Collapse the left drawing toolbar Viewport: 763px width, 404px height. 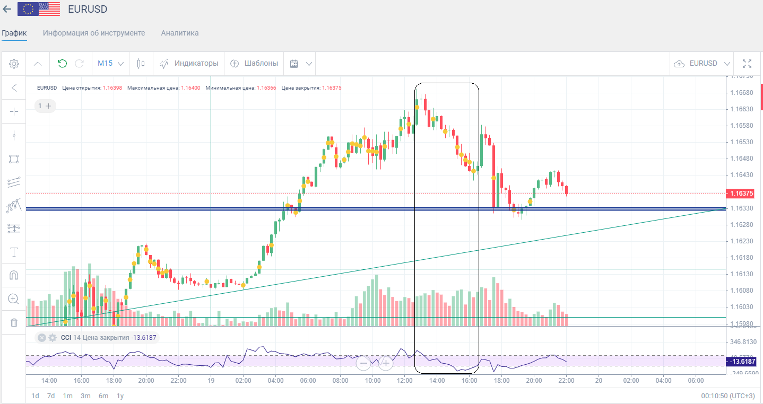click(14, 87)
